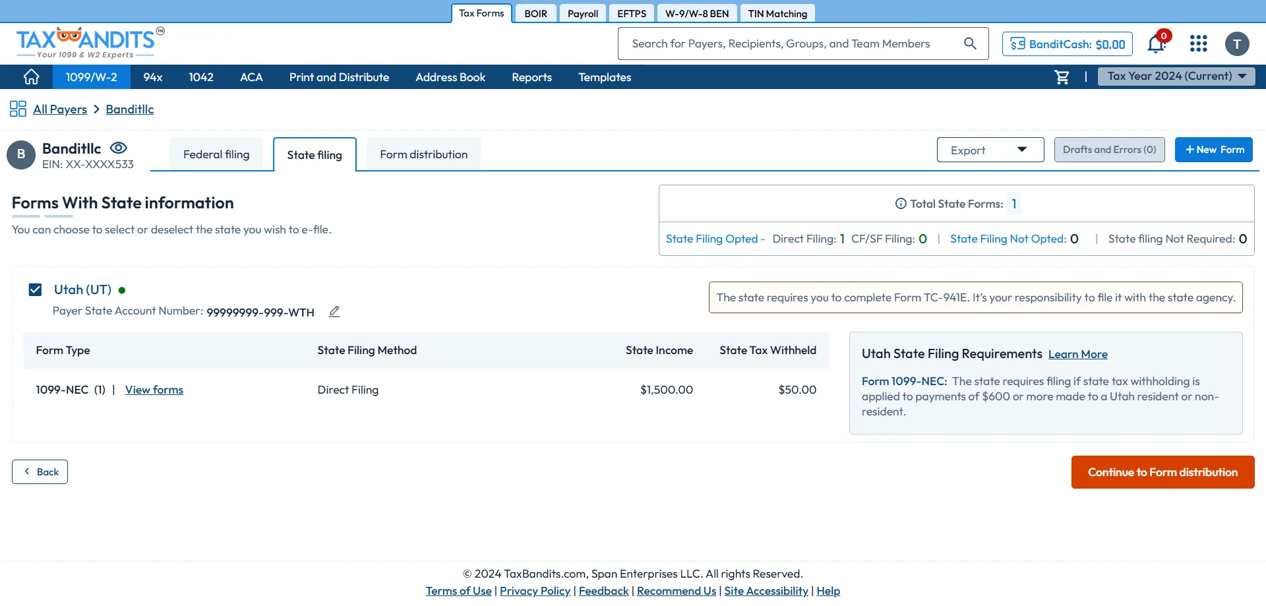
Task: Open user profile avatar T
Action: 1237,44
